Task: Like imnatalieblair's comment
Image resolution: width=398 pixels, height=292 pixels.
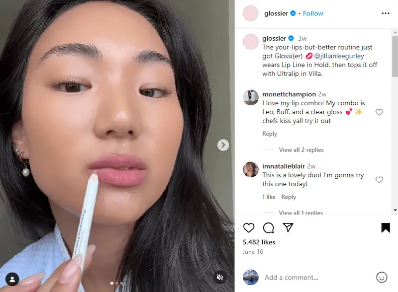Action: click(379, 180)
